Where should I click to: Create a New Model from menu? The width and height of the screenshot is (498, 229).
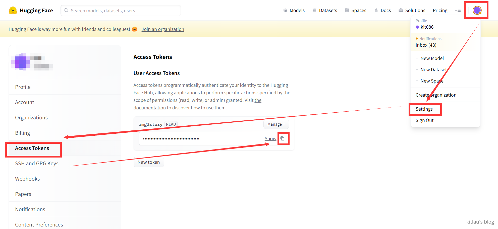(432, 58)
